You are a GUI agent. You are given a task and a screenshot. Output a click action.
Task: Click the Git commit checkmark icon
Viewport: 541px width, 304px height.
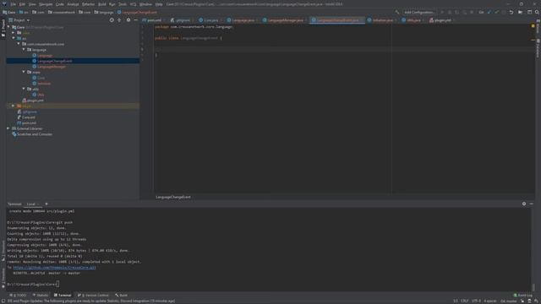497,12
